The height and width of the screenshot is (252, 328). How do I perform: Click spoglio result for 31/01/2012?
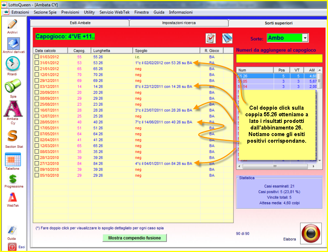[x=163, y=63]
